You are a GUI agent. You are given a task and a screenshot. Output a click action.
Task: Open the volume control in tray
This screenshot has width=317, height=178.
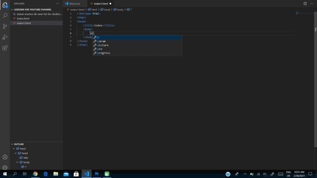pos(265,174)
